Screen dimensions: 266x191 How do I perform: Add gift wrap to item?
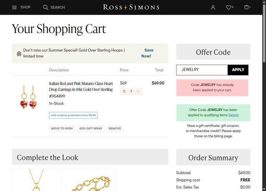(x=91, y=129)
